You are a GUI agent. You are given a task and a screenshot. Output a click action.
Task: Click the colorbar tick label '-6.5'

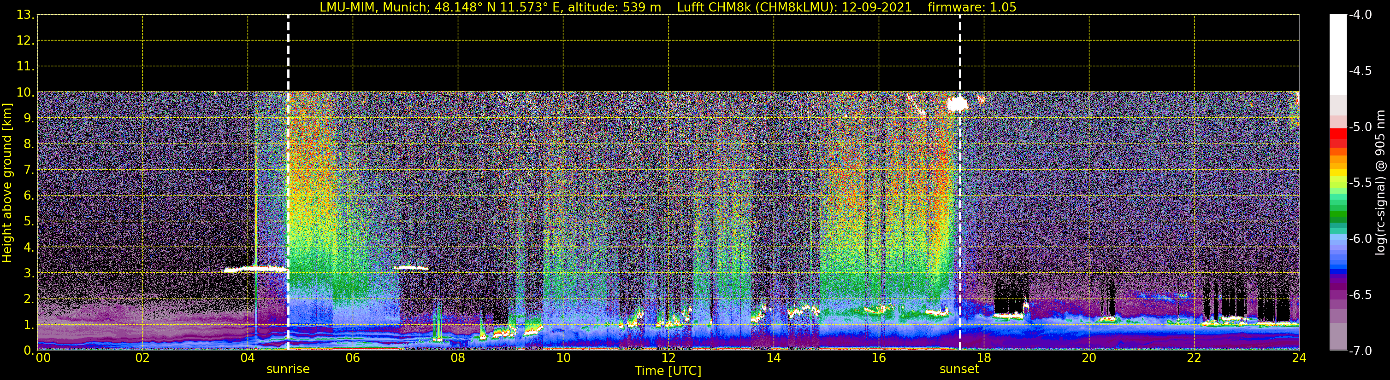tap(1360, 294)
